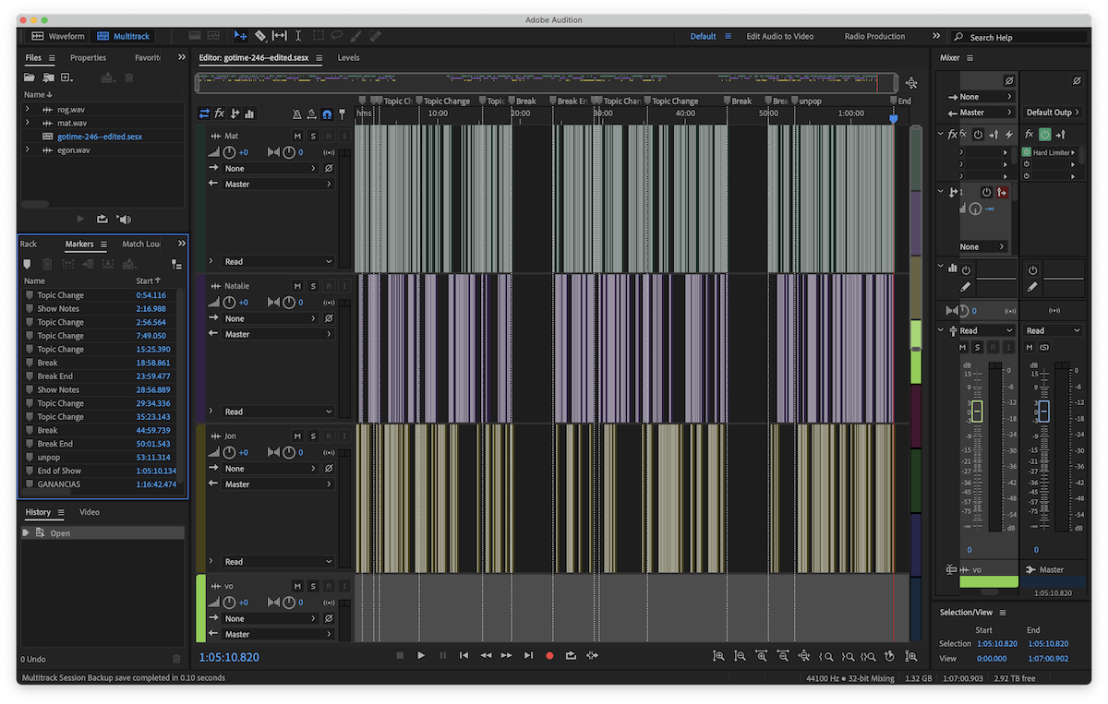Open Natalie track input None dropdown
The width and height of the screenshot is (1108, 704).
(x=271, y=318)
